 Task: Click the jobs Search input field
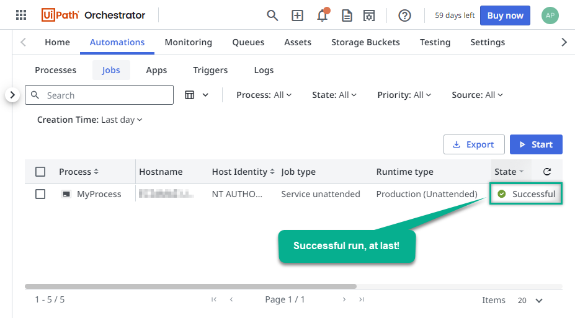[x=99, y=95]
